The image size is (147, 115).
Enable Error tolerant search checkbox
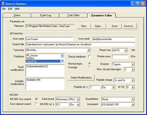(x=36, y=104)
